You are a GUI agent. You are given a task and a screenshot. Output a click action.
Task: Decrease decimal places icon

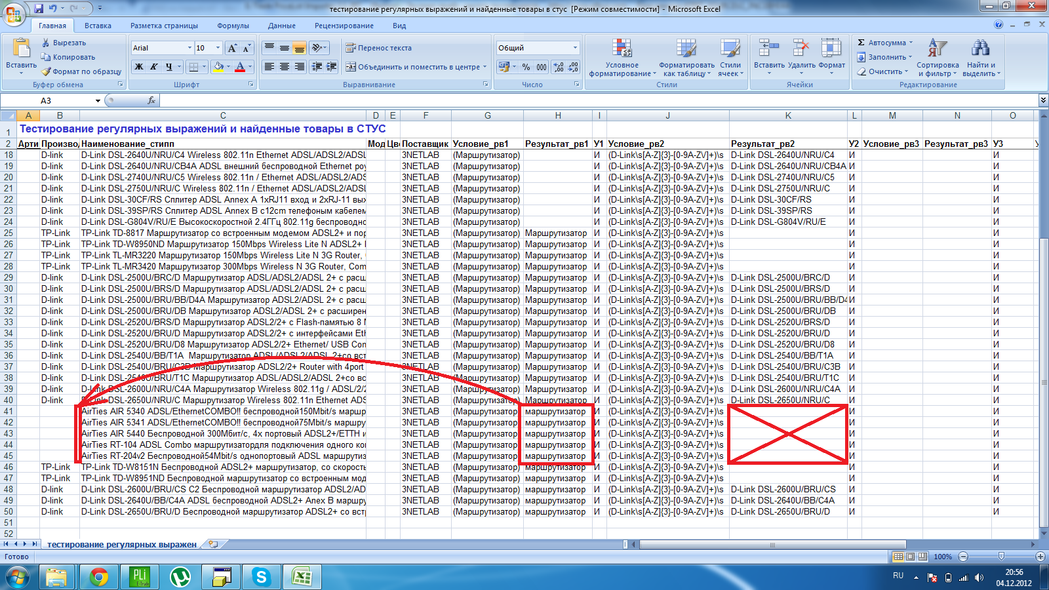573,67
